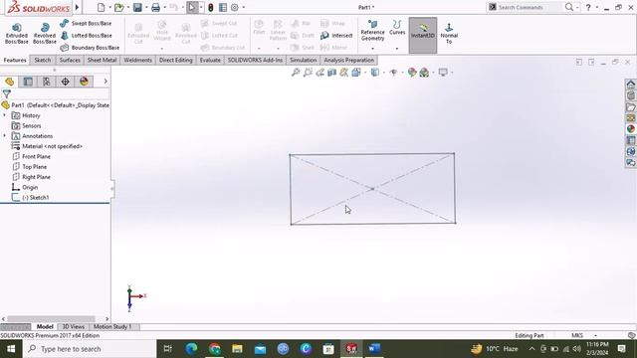Select Boundary Boss/Base

pos(90,48)
